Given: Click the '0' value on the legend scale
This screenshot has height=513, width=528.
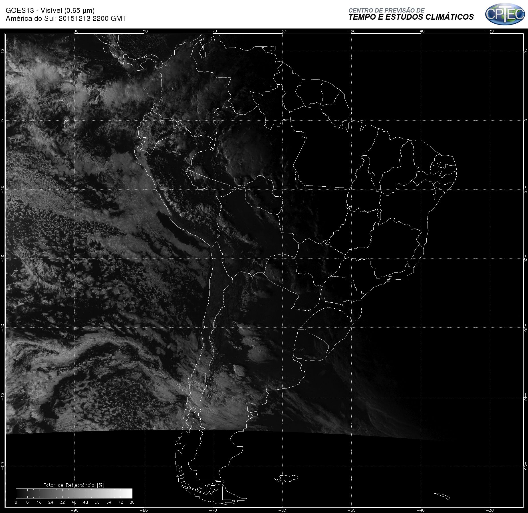Looking at the screenshot, I should (16, 502).
